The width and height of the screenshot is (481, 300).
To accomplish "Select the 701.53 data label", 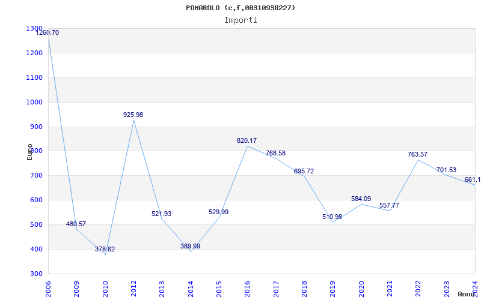I will click(x=446, y=170).
